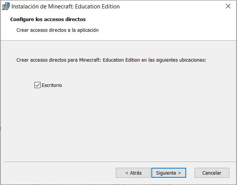Close the Minecraft installer window
This screenshot has width=237, height=185.
228,6
